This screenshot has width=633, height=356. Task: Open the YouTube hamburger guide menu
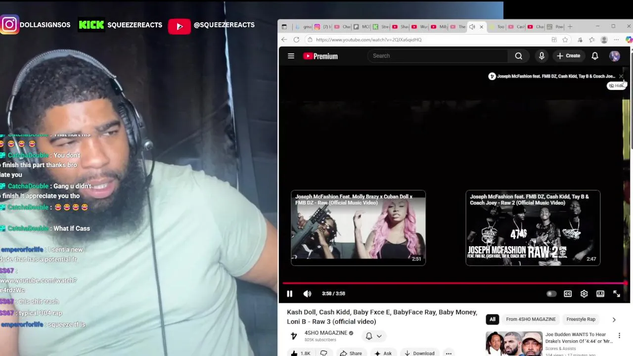(x=291, y=56)
